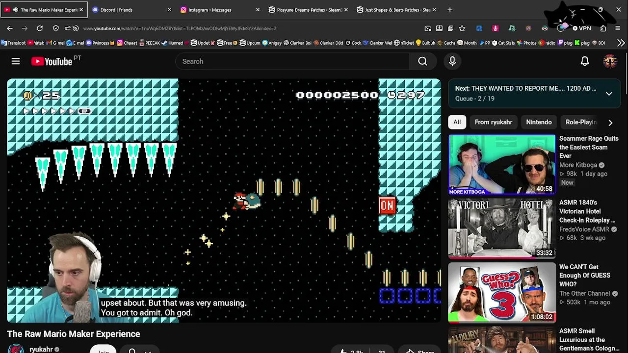Bookmark this page with the star icon
Image resolution: width=628 pixels, height=353 pixels.
[462, 28]
